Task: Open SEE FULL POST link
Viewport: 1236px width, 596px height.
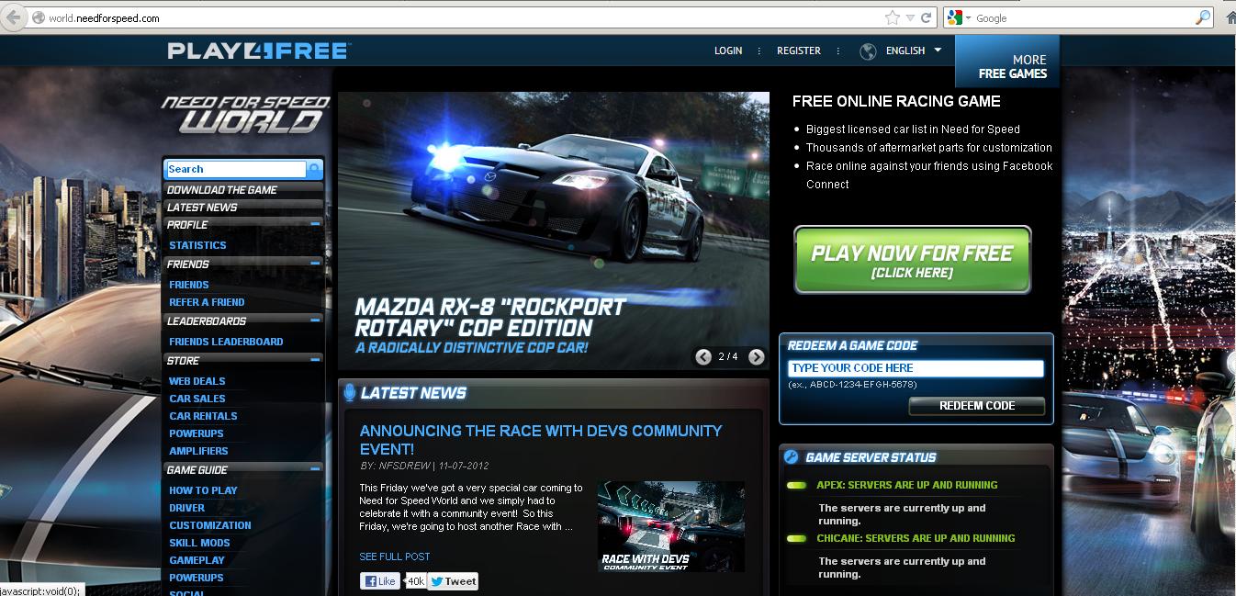Action: 395,557
